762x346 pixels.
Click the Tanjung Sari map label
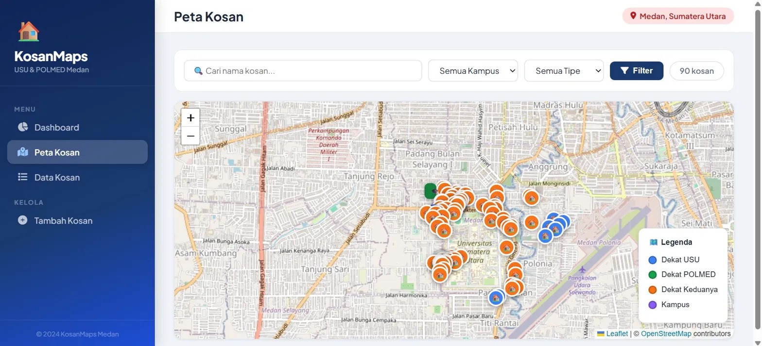[x=325, y=268]
